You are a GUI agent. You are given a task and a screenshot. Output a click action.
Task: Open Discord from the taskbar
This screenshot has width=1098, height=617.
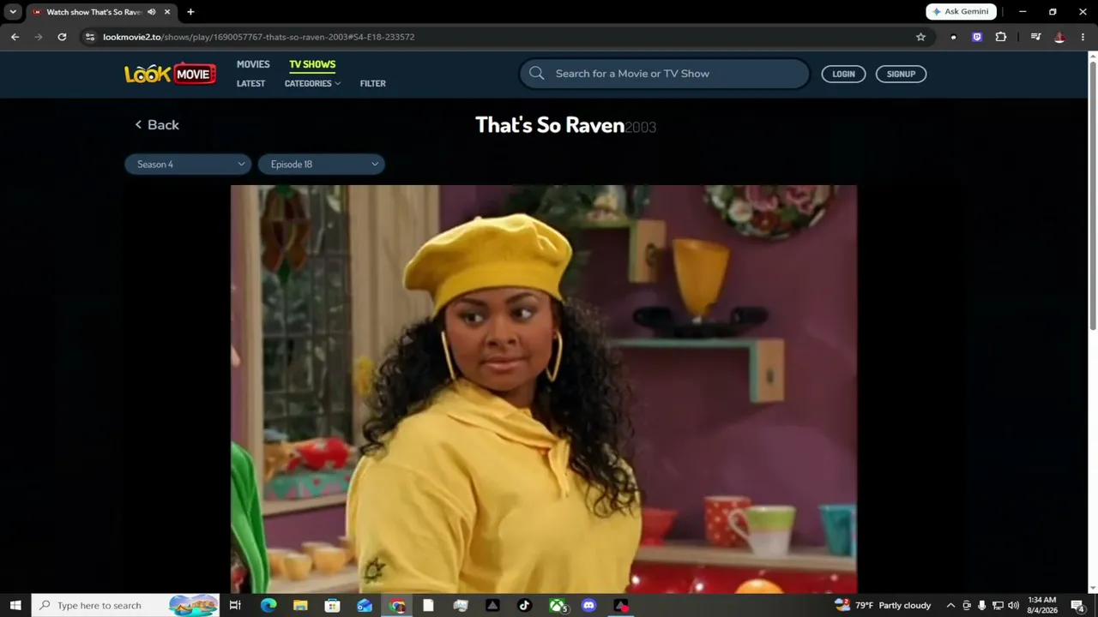[x=588, y=605]
